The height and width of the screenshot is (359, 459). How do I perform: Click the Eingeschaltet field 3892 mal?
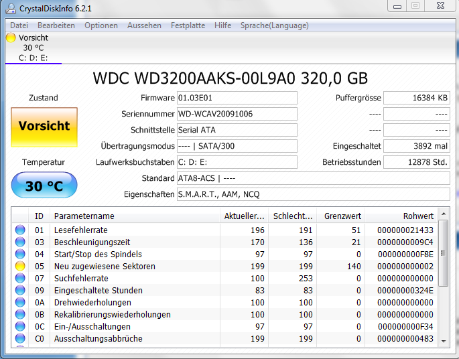pos(417,146)
